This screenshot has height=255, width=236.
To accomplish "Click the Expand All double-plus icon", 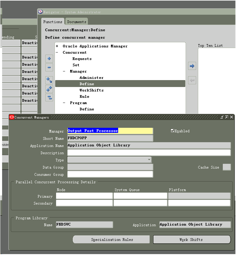I will pos(49,89).
